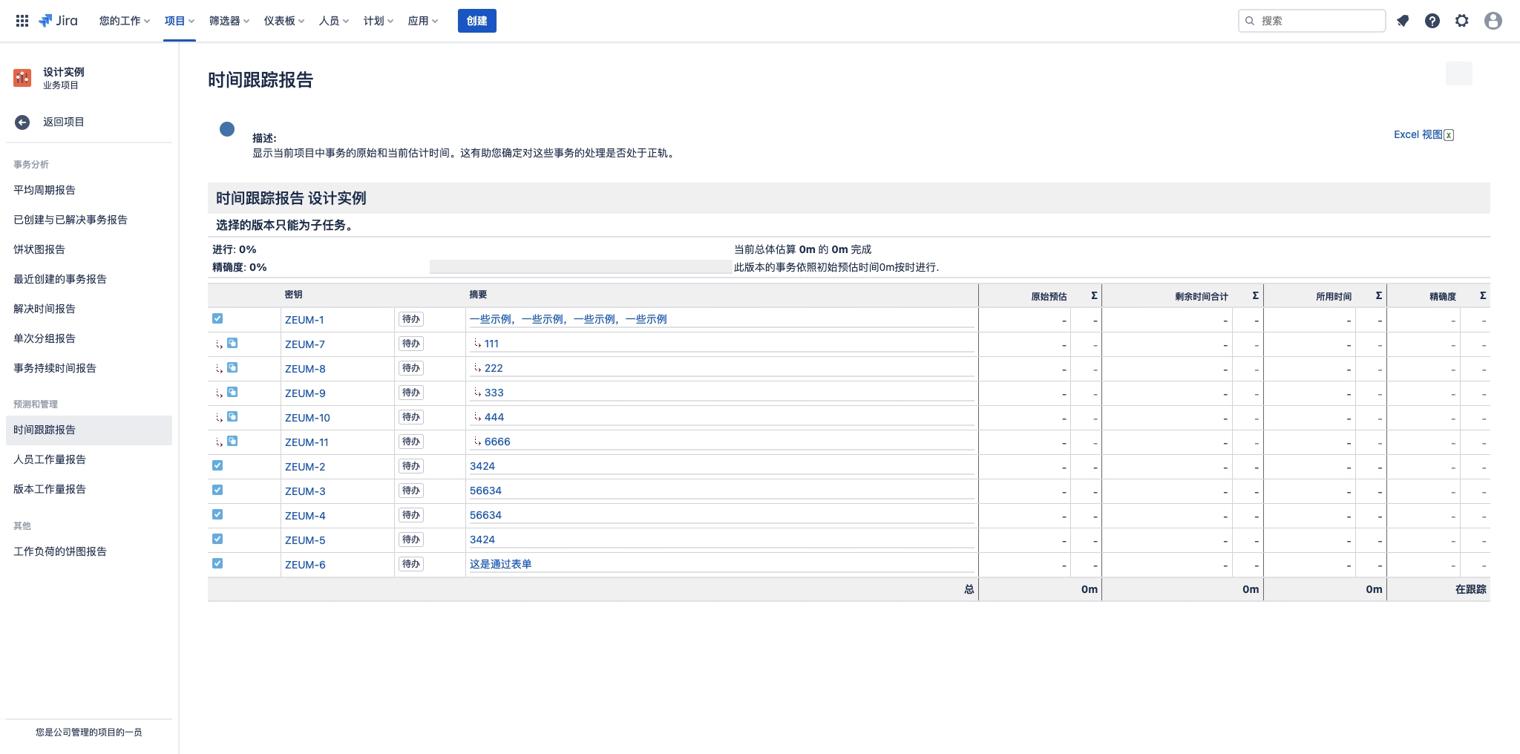
Task: Click the task type checkbox icon for ZEUM-3
Action: (217, 490)
